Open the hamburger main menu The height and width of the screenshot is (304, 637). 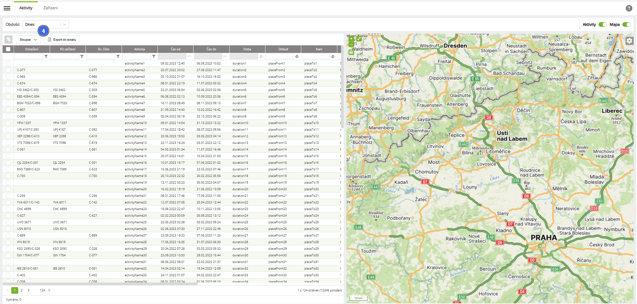click(x=7, y=8)
